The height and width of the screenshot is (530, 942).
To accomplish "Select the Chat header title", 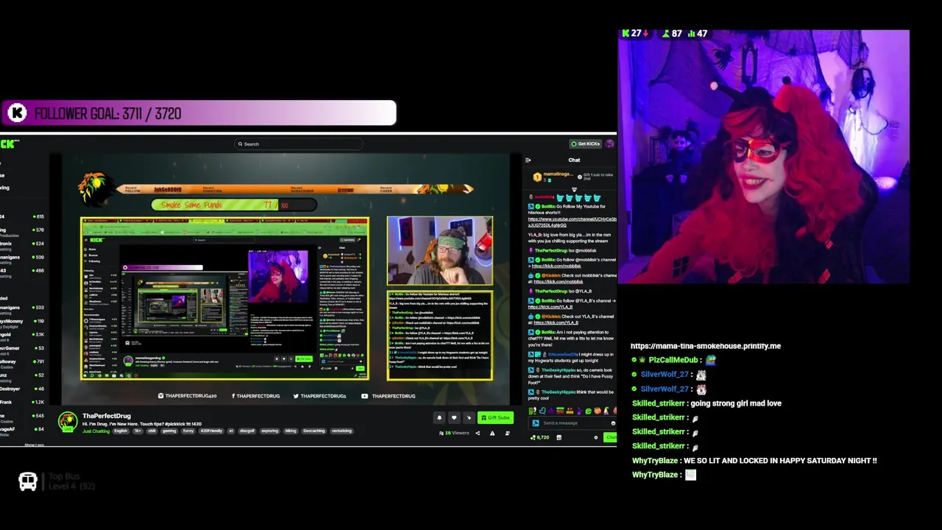I will pyautogui.click(x=574, y=160).
